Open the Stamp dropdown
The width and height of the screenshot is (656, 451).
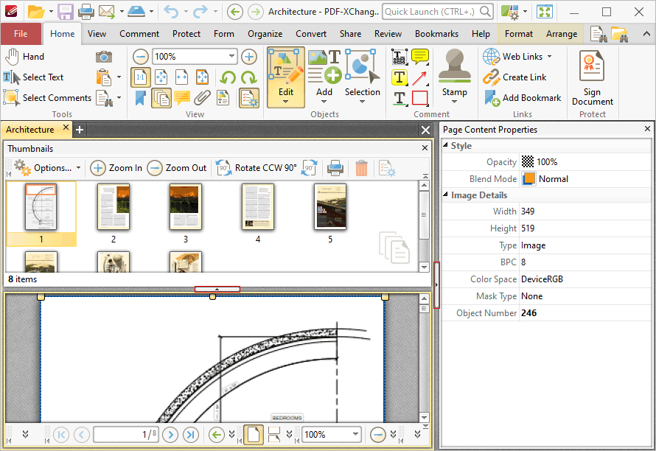pos(454,101)
